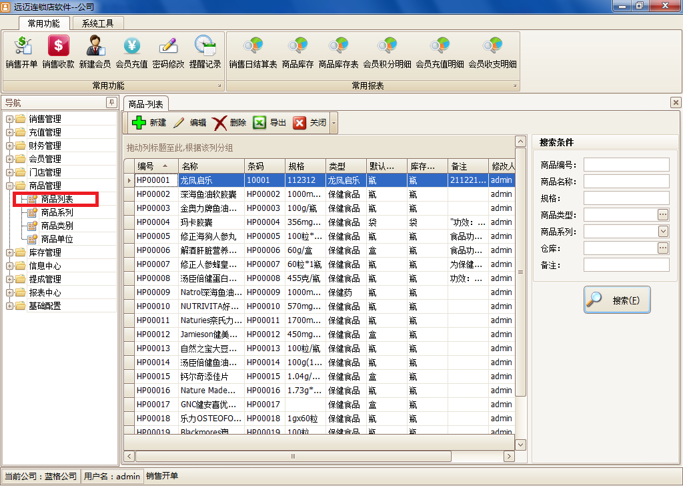Click the 搜索(F) search button
Image resolution: width=683 pixels, height=486 pixels.
click(x=617, y=300)
